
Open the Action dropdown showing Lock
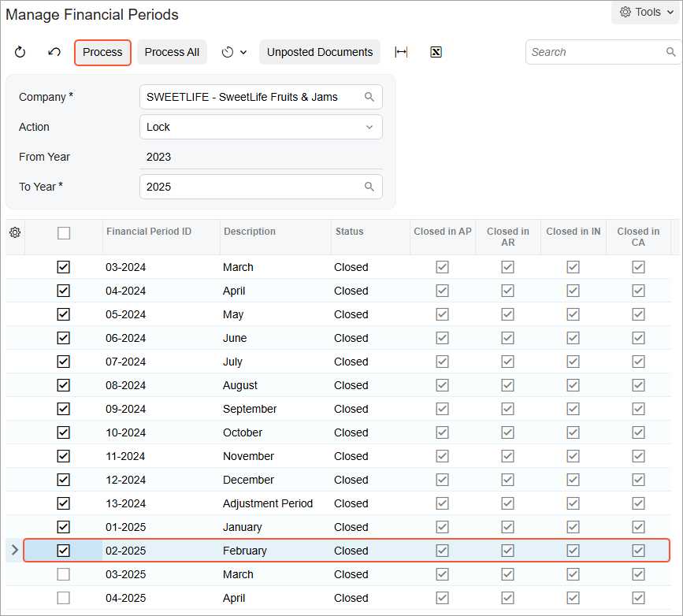(x=261, y=127)
